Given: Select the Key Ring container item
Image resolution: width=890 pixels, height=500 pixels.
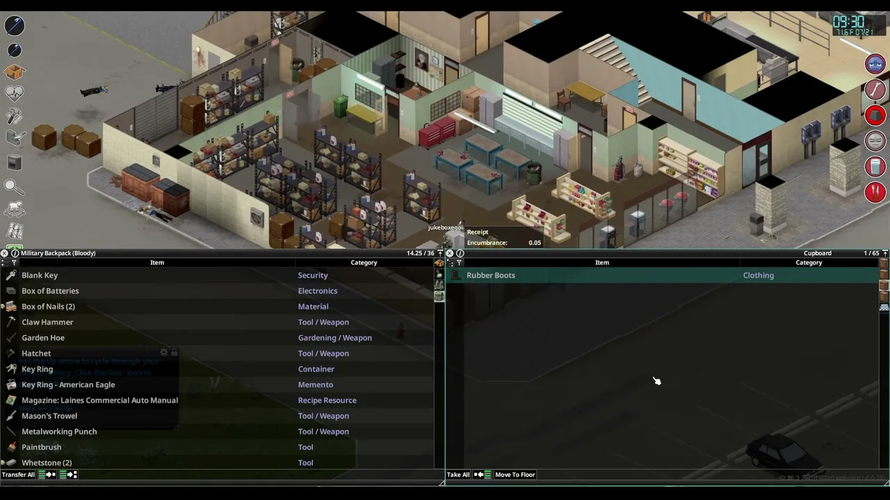Looking at the screenshot, I should (x=217, y=369).
